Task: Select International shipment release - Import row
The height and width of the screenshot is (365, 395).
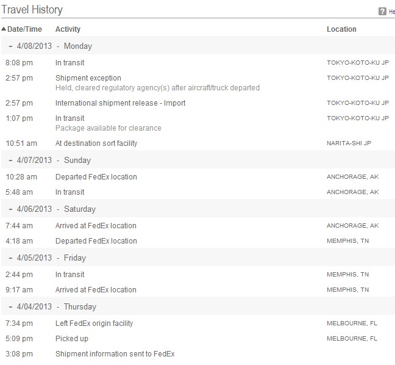Action: coord(197,103)
